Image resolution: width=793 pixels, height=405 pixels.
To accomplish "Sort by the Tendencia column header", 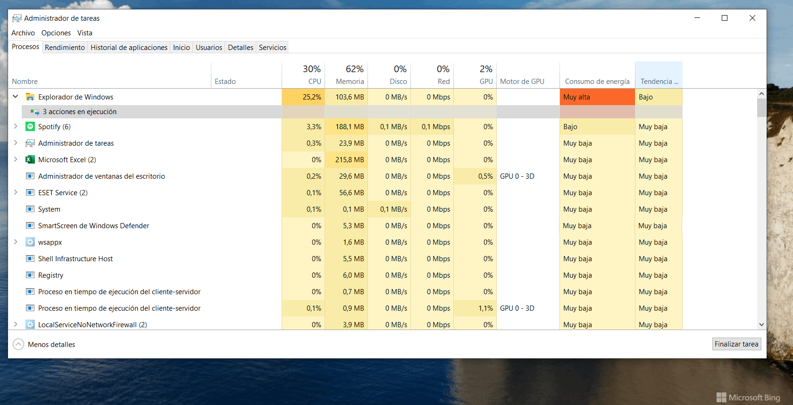I will (x=659, y=75).
